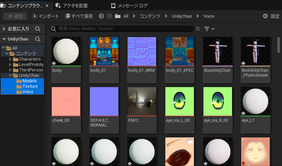Open chevron dropdown after UnityChan breadcrumb
Image resolution: width=282 pixels, height=166 pixels.
click(x=198, y=16)
